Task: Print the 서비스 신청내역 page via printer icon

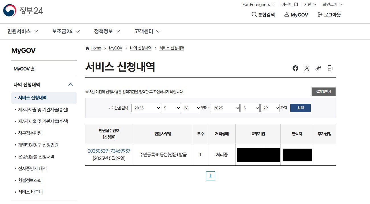Action: [x=329, y=68]
